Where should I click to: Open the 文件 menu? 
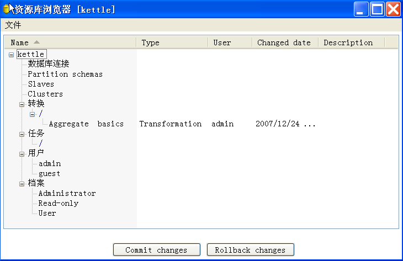click(13, 25)
